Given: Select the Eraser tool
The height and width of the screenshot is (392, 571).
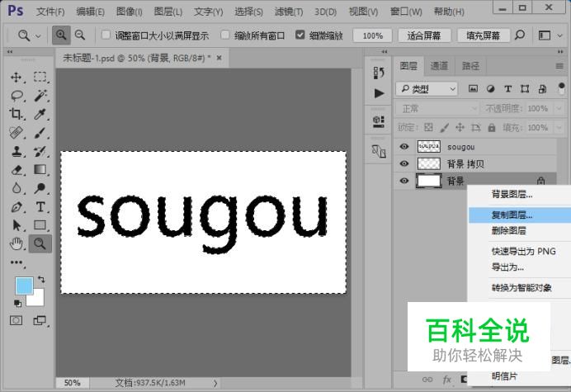Looking at the screenshot, I should coord(16,170).
